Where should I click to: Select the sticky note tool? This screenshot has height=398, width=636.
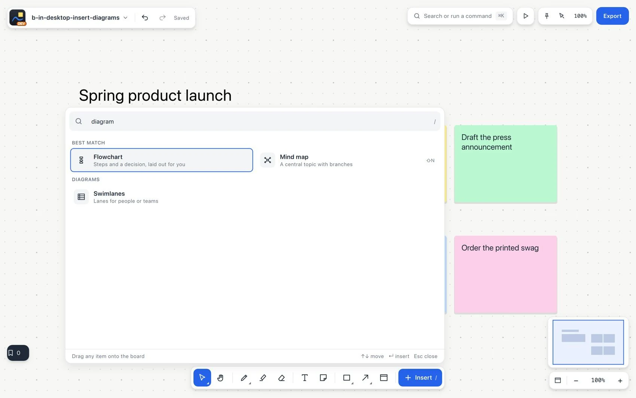coord(323,378)
